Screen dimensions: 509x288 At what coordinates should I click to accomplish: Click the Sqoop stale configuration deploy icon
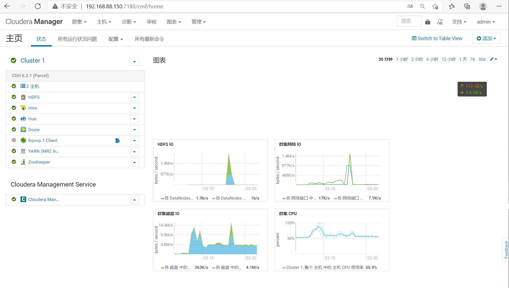tap(118, 141)
